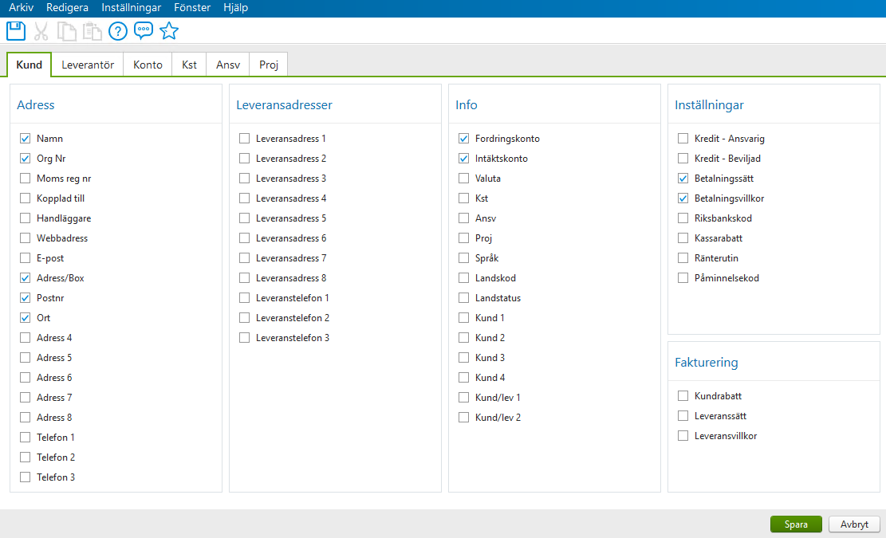Click the Avbryt button

854,524
